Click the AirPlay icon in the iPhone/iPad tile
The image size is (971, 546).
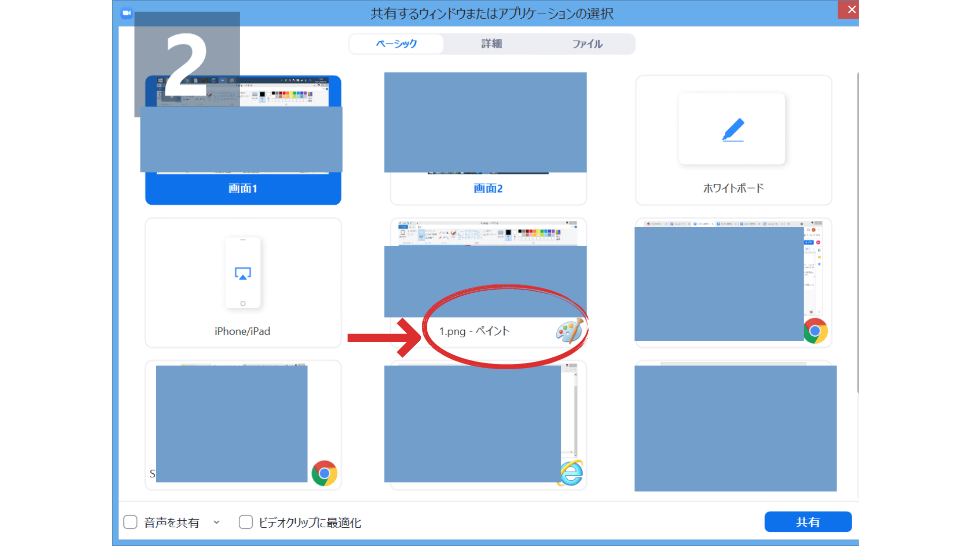243,274
